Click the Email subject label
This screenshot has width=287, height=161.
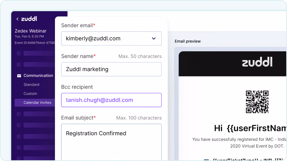pos(78,118)
